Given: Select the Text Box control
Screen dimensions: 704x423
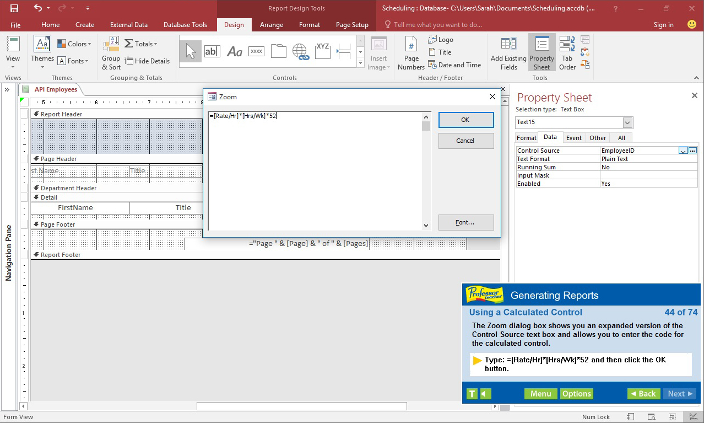Looking at the screenshot, I should 212,51.
